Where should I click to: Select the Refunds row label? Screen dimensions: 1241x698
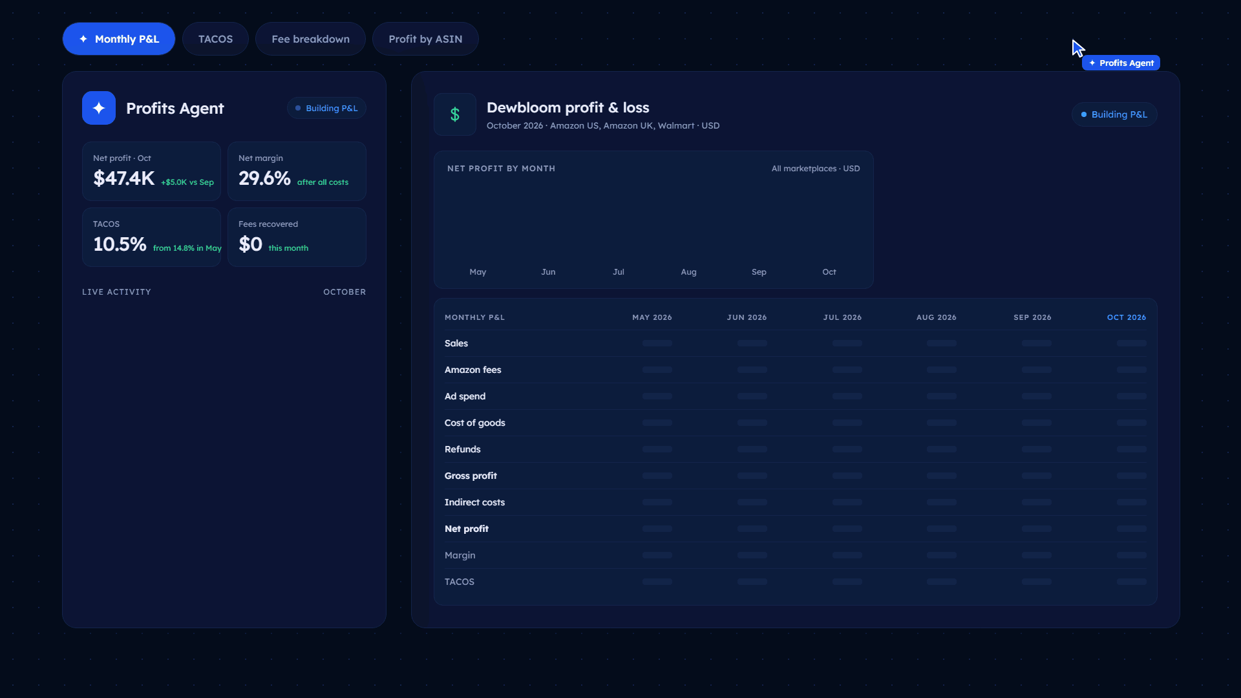click(463, 449)
